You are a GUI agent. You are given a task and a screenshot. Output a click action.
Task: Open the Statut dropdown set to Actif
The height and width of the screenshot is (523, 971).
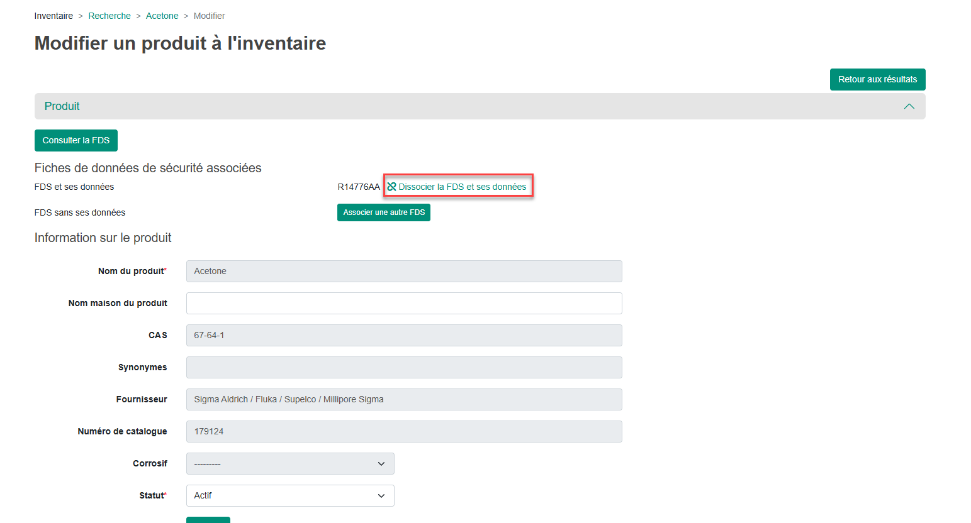pyautogui.click(x=290, y=495)
